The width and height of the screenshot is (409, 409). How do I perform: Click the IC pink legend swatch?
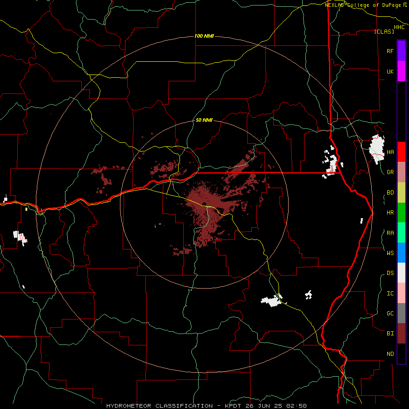(401, 293)
